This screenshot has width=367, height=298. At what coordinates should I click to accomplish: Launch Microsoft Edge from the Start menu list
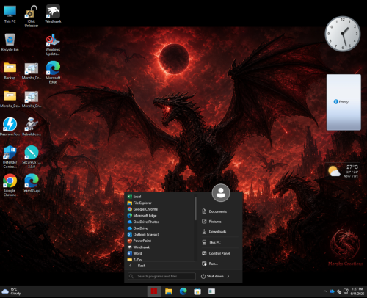pyautogui.click(x=161, y=216)
